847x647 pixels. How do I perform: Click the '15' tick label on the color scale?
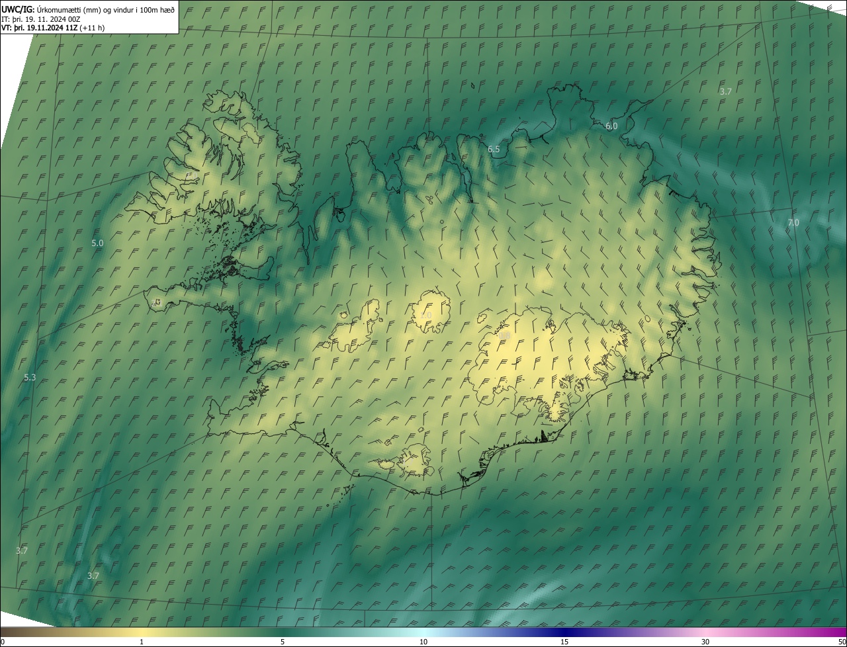tap(564, 642)
